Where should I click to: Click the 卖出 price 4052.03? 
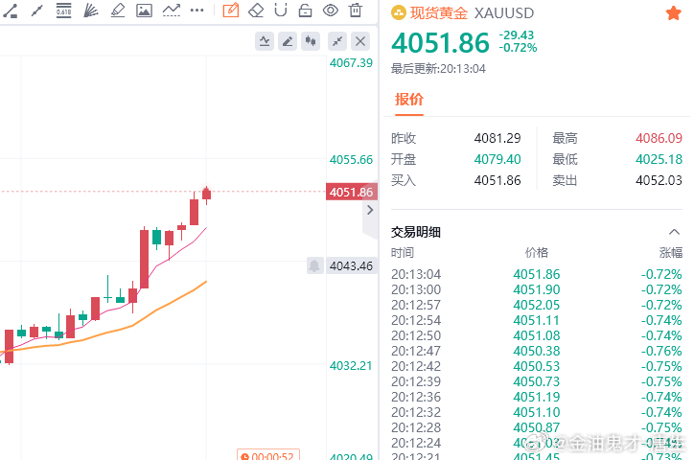[659, 180]
